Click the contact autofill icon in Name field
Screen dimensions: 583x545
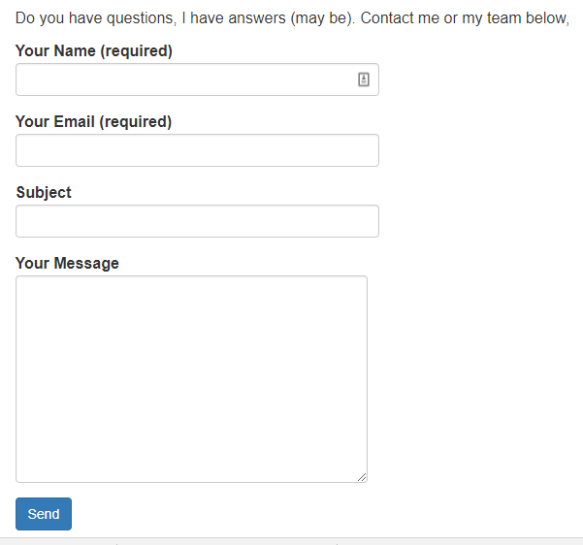coord(364,80)
